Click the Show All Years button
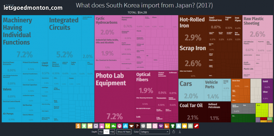This screenshot has width=274, height=136. tap(124, 132)
